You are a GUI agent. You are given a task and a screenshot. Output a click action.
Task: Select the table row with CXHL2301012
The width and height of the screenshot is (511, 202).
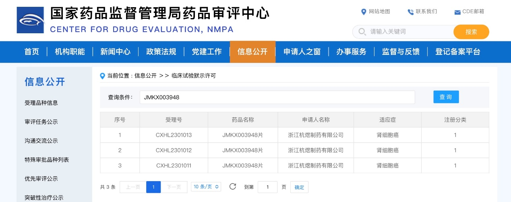pos(294,150)
